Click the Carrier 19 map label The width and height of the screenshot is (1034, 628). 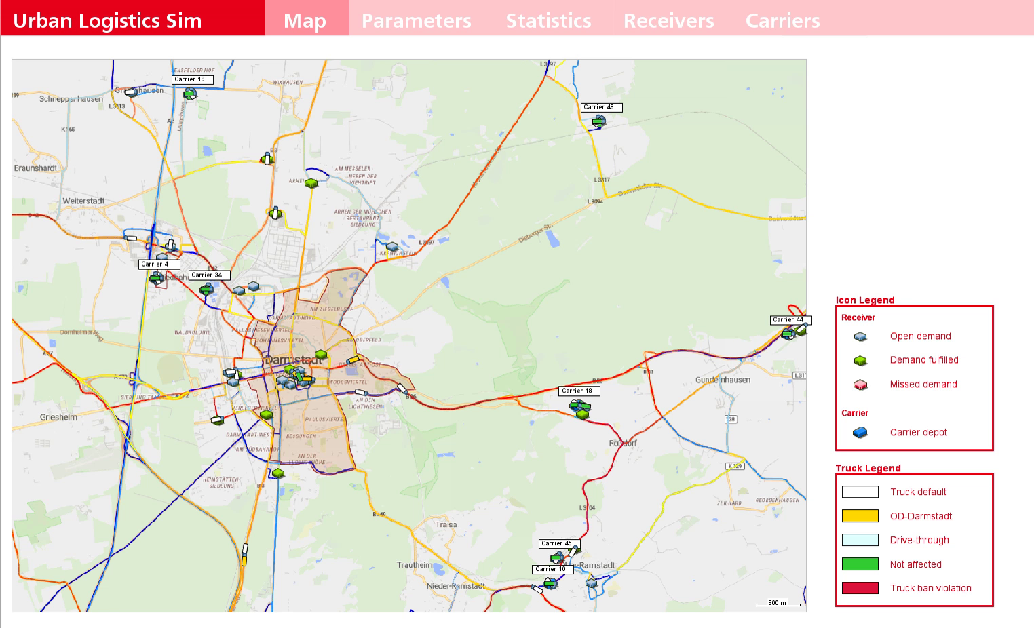193,79
